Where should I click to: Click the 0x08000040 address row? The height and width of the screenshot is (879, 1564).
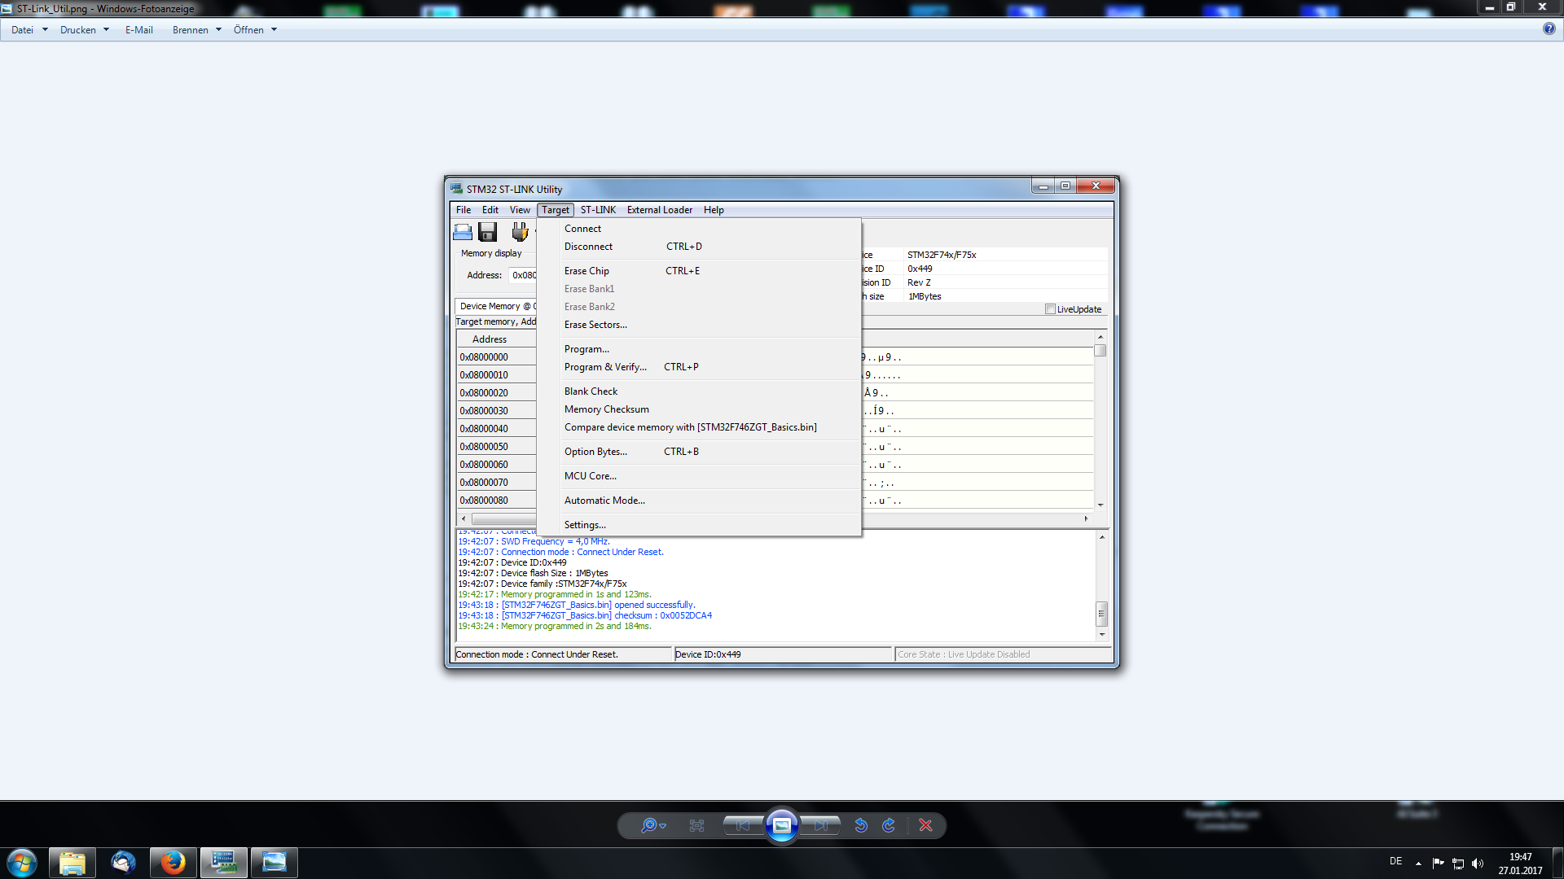coord(496,429)
